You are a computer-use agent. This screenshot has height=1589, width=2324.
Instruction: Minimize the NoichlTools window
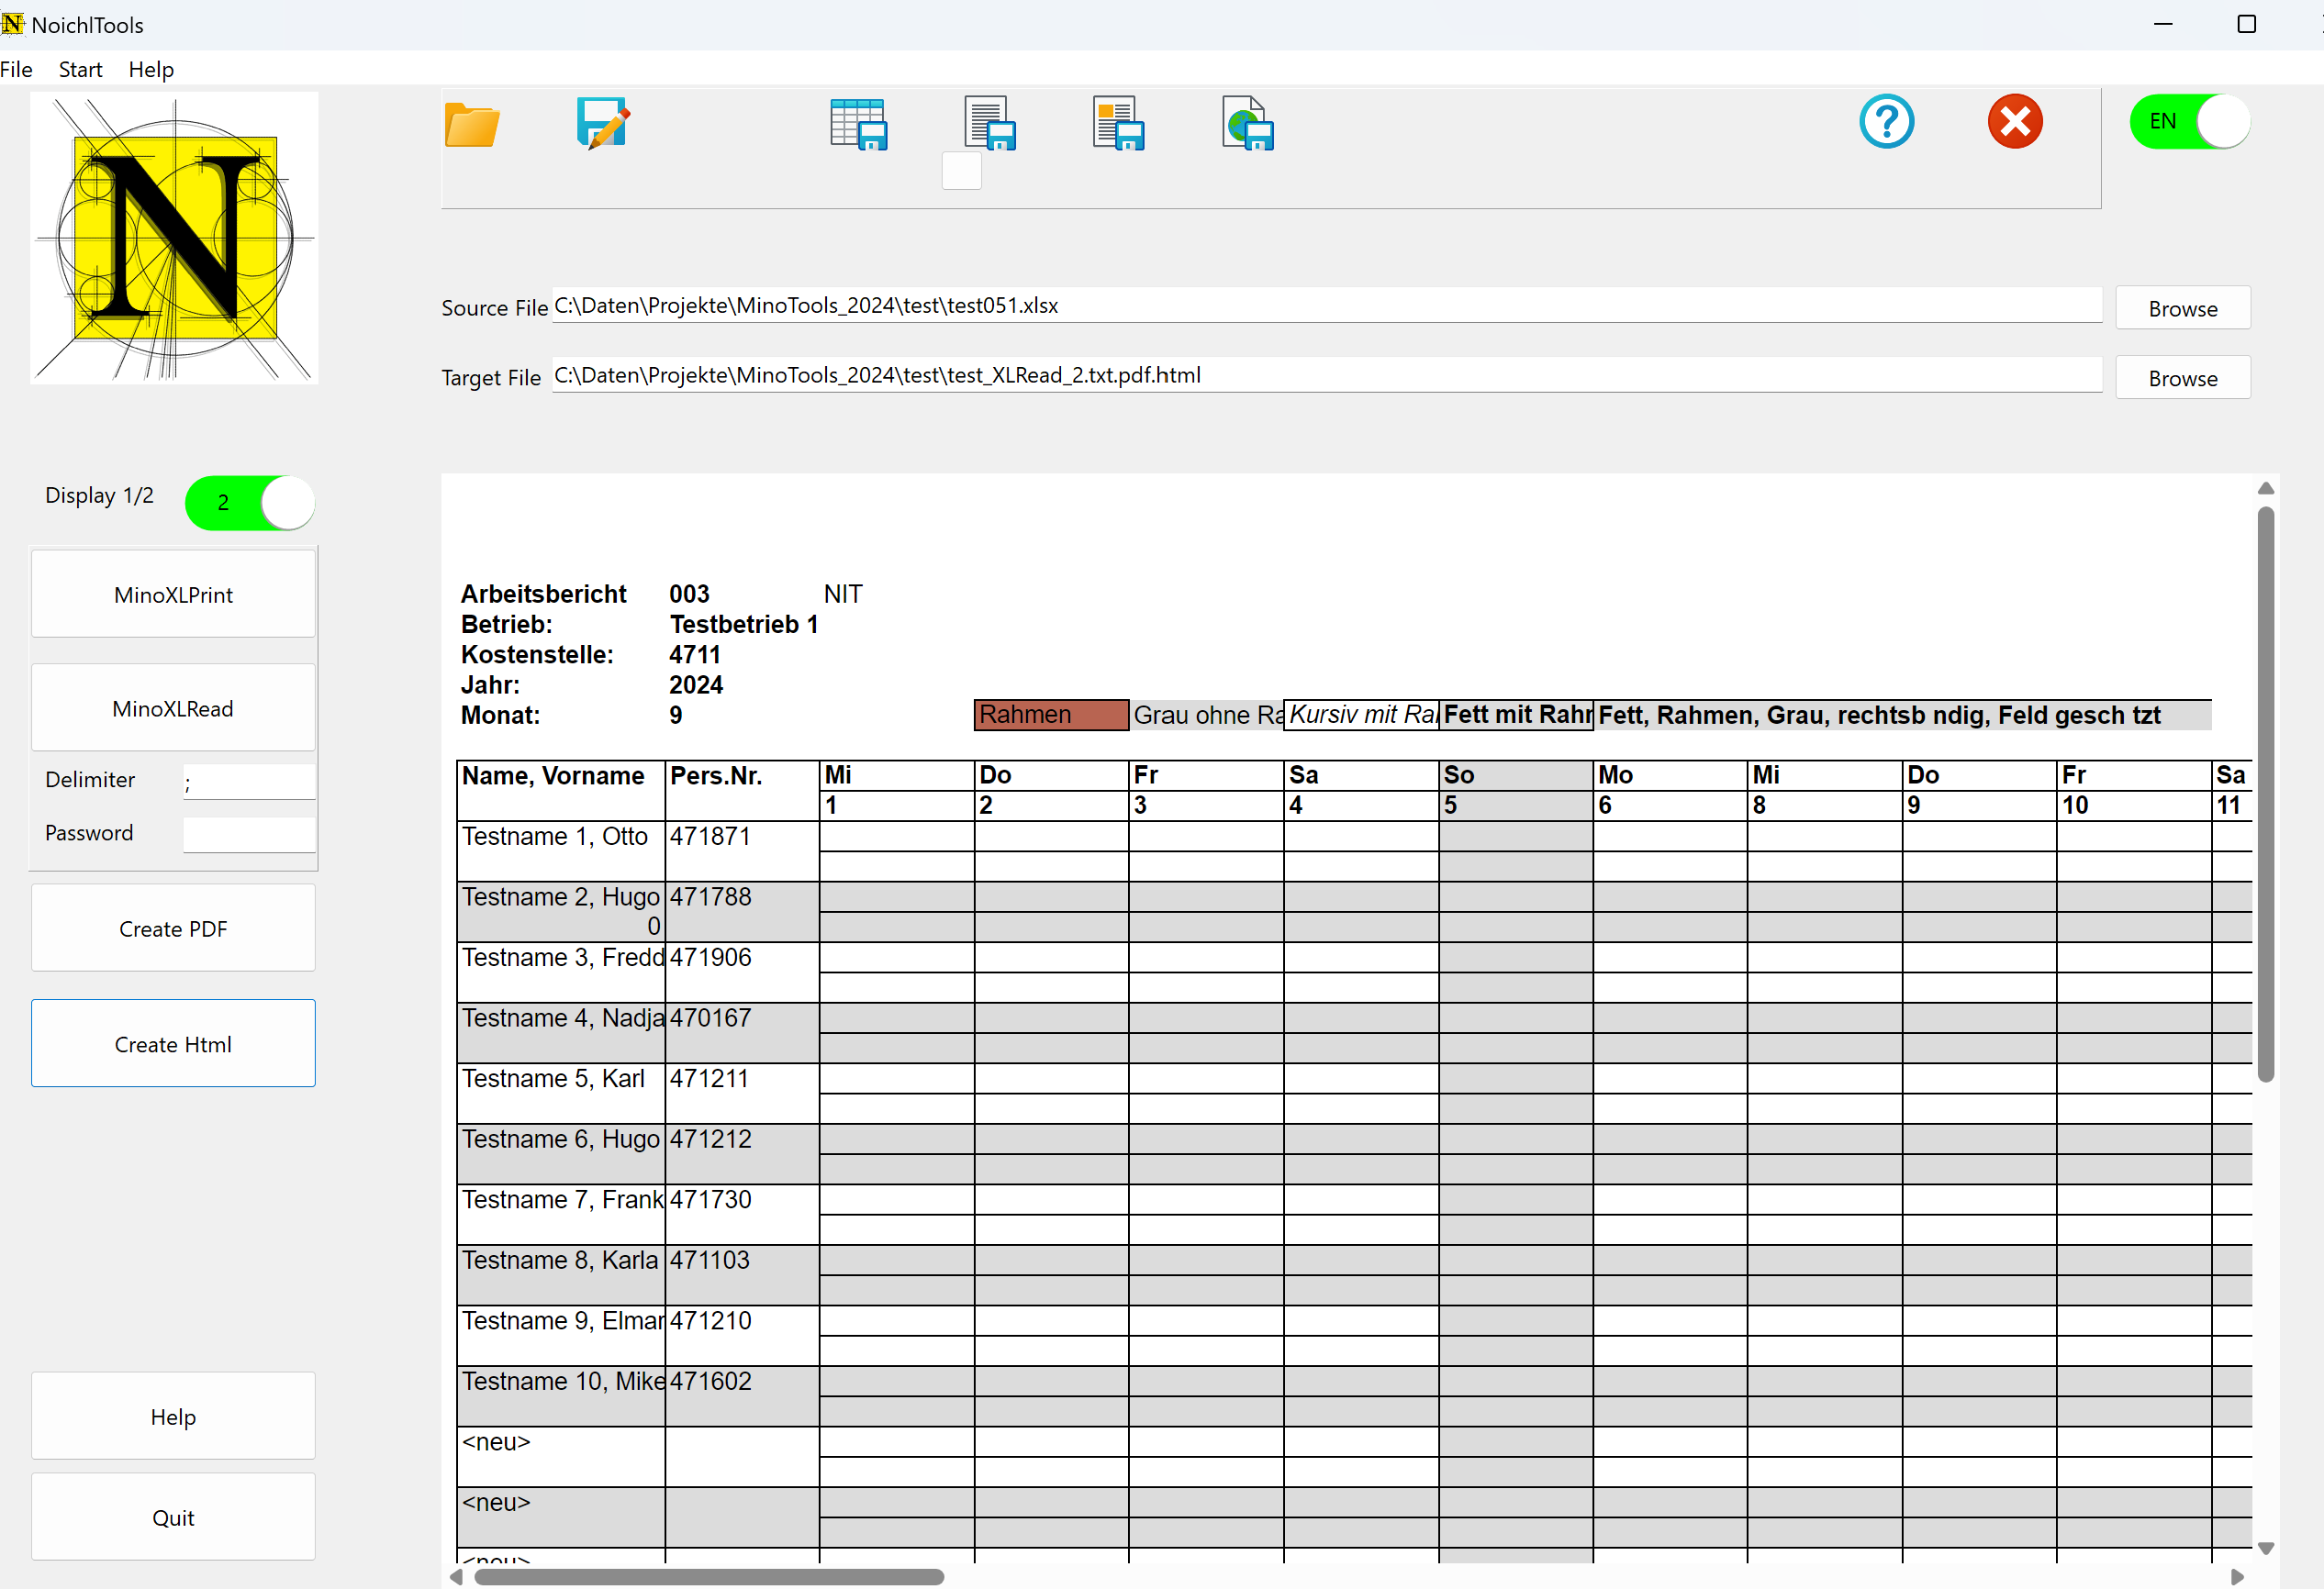pyautogui.click(x=2163, y=24)
